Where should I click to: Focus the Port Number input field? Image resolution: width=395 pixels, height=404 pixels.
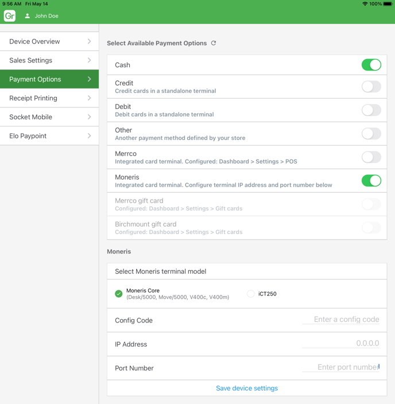click(x=340, y=367)
